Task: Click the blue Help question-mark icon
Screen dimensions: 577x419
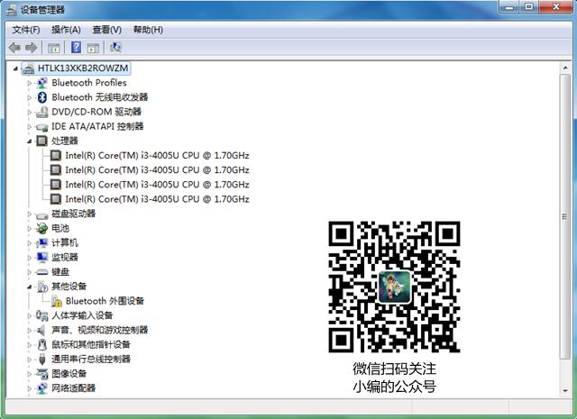Action: click(x=76, y=48)
